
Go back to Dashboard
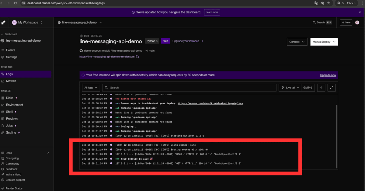point(9,34)
